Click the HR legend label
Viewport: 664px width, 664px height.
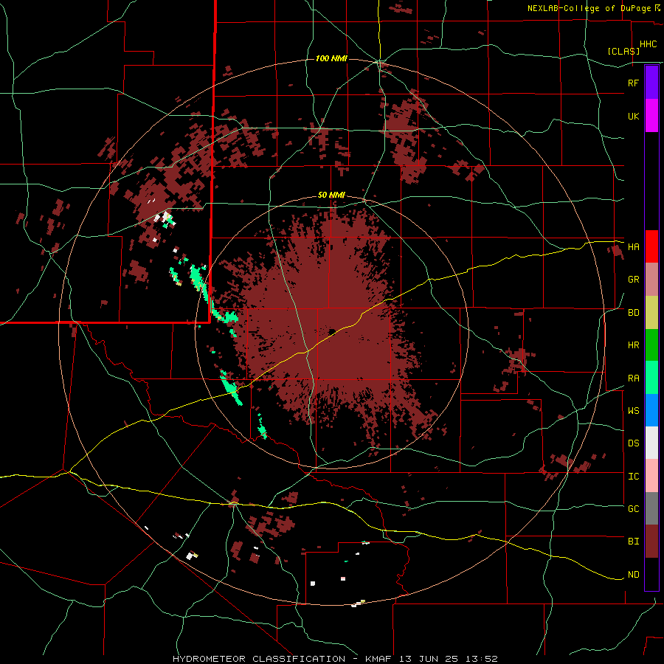[x=633, y=345]
